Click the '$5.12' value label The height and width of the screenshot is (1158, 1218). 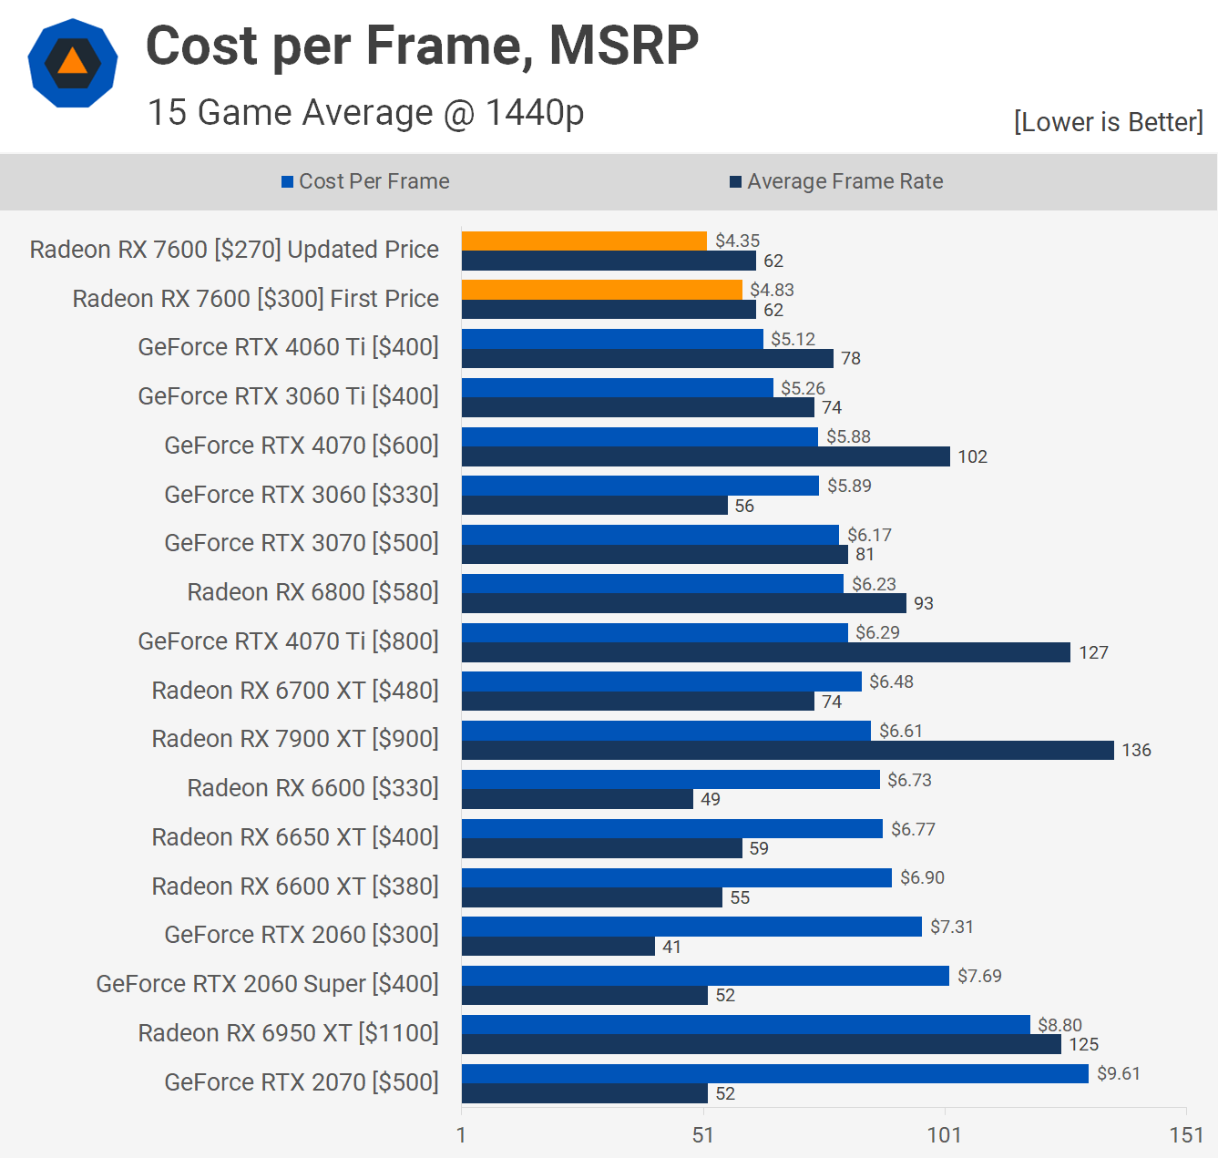coord(793,339)
